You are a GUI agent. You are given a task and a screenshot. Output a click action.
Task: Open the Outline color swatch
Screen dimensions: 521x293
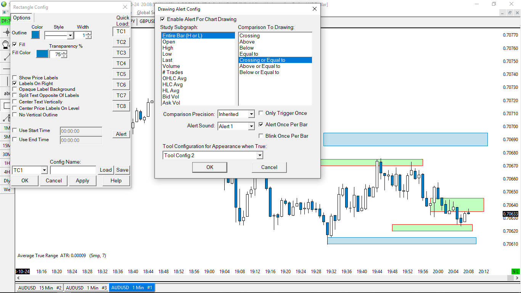[x=35, y=35]
